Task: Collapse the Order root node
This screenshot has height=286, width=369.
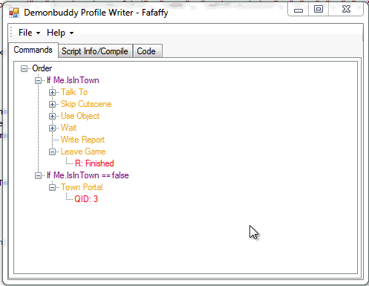Action: coord(24,68)
